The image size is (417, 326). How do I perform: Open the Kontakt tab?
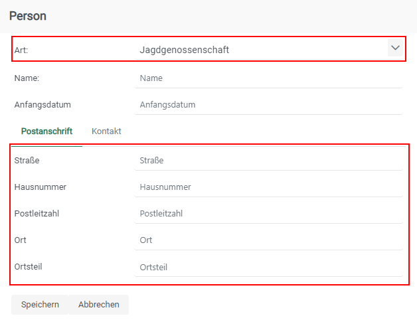pos(106,131)
